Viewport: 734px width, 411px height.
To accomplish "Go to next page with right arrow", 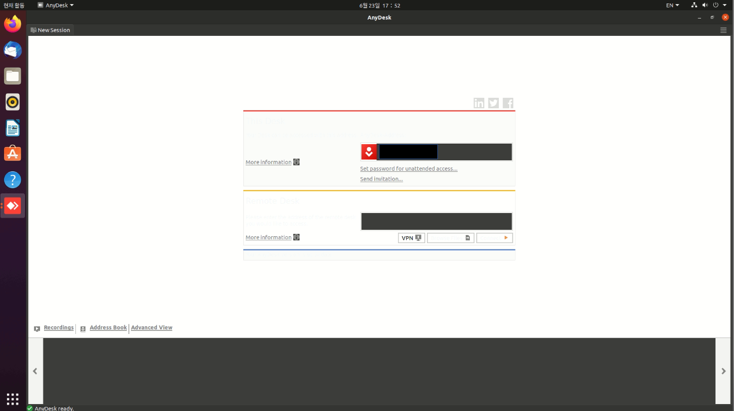I will coord(723,371).
